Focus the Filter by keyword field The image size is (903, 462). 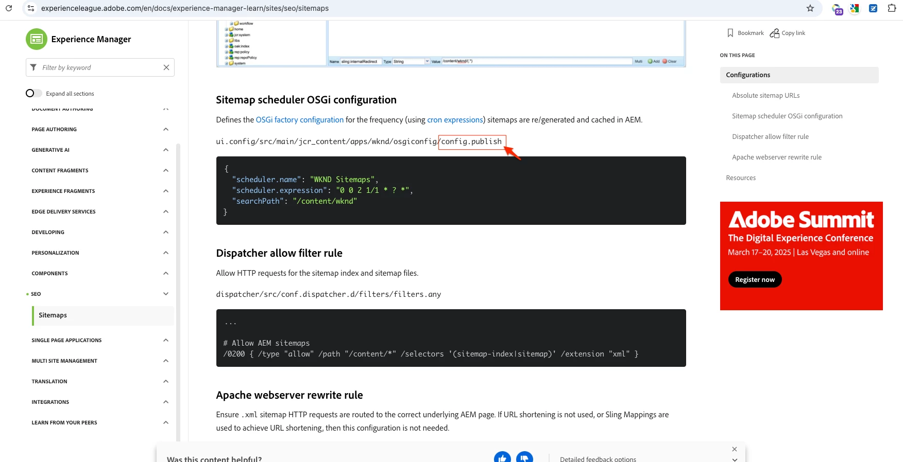(100, 67)
